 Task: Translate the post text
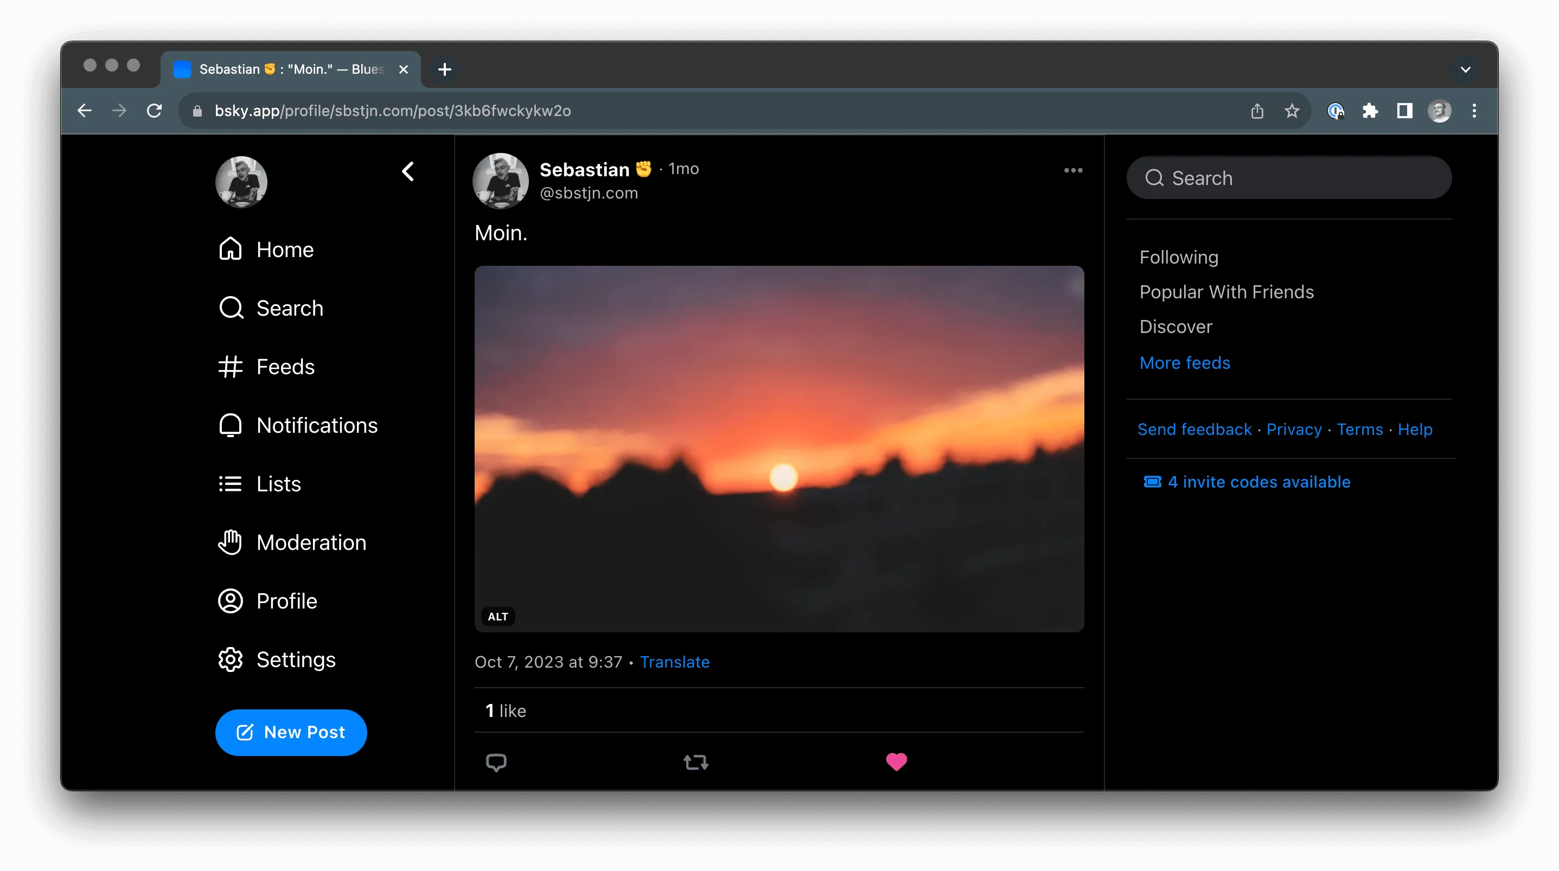click(675, 662)
